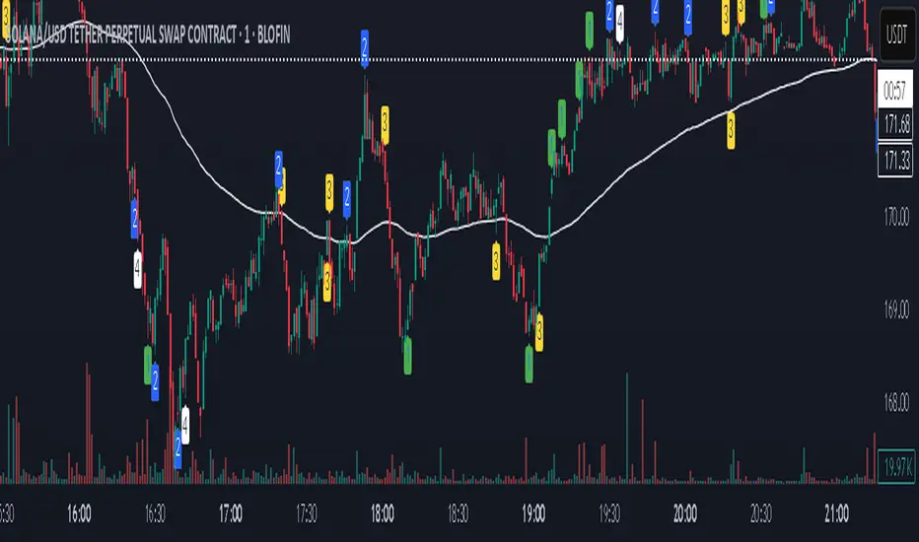Click the 19:30 label on time axis

(609, 513)
